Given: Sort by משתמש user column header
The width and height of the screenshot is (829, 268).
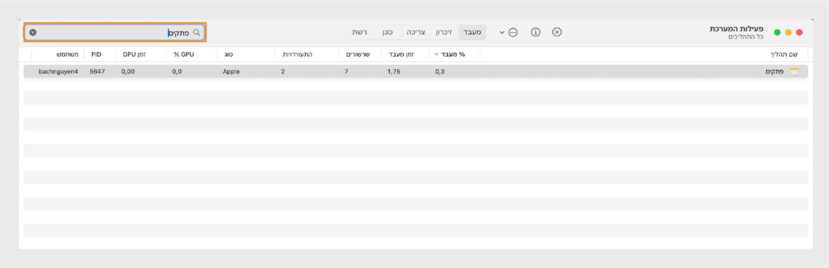Looking at the screenshot, I should 67,54.
